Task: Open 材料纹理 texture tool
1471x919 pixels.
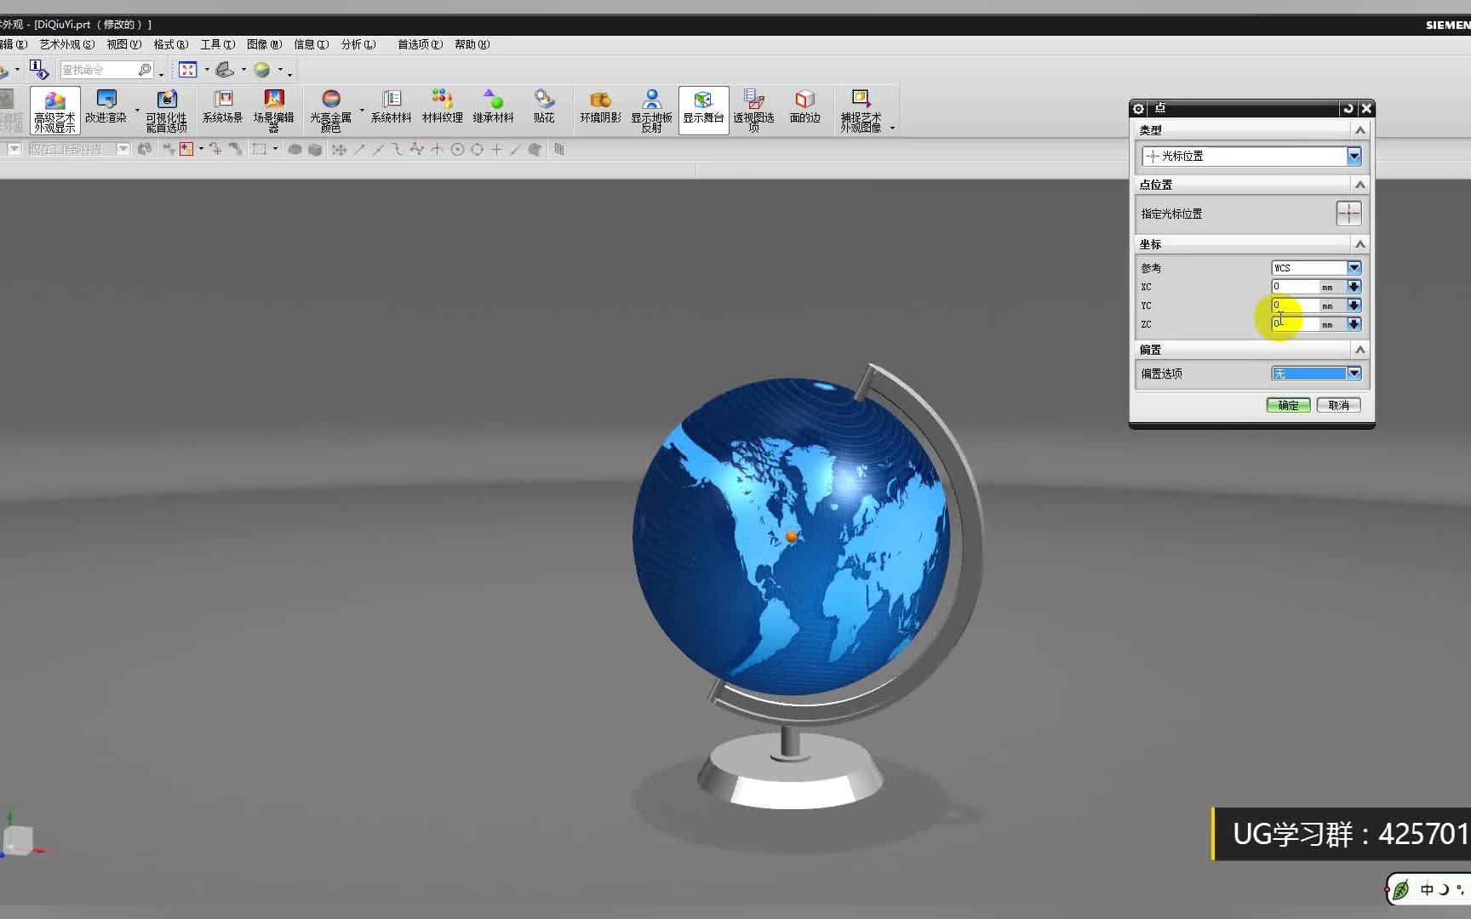Action: [x=442, y=108]
